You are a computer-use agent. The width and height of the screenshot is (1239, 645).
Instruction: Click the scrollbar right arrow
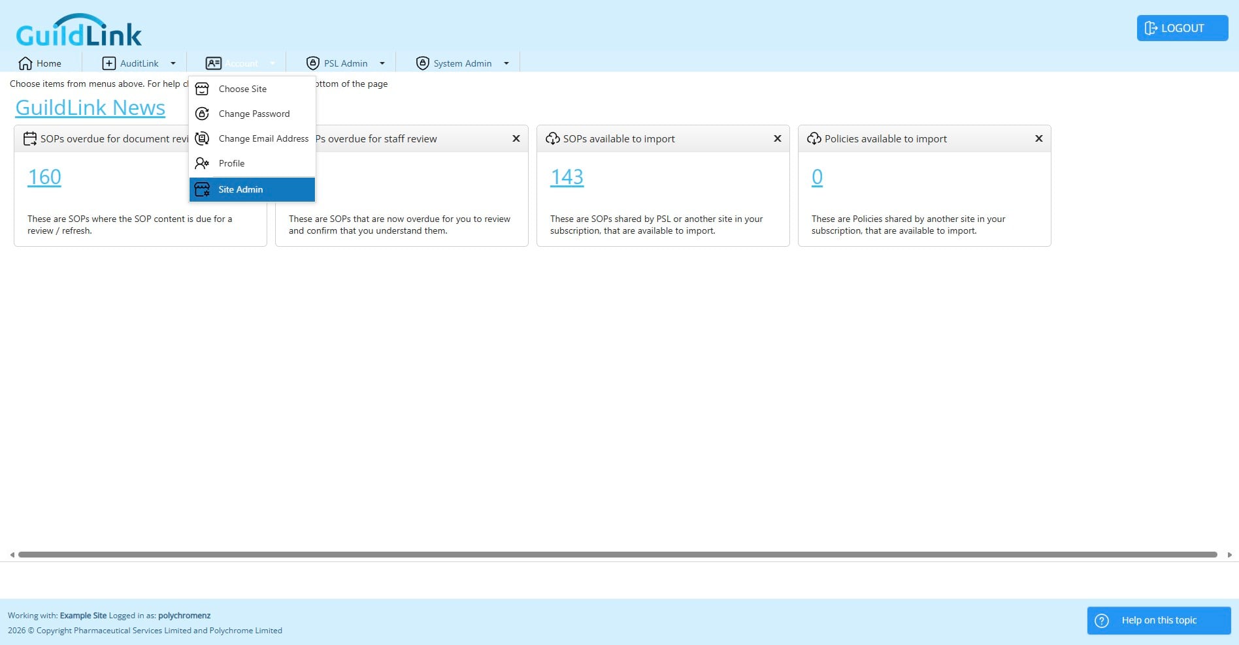point(1230,555)
